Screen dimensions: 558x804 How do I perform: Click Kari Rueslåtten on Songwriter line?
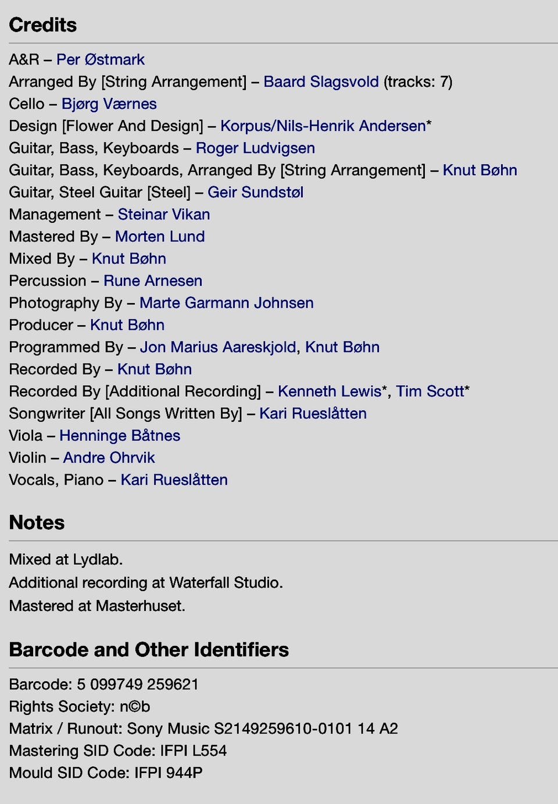(313, 413)
